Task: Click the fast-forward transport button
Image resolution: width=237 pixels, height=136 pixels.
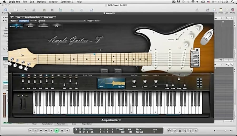Action: (46, 130)
